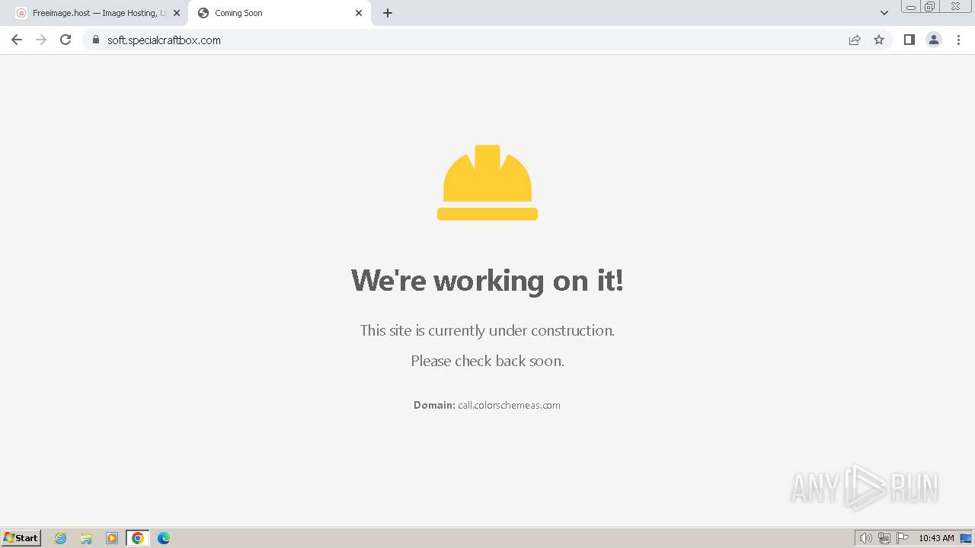Open the Chrome profile menu
Image resolution: width=975 pixels, height=548 pixels.
[934, 40]
